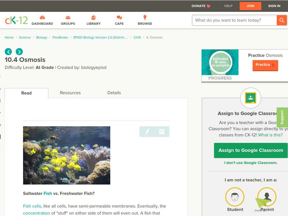Open the Library backpack icon

(94, 17)
